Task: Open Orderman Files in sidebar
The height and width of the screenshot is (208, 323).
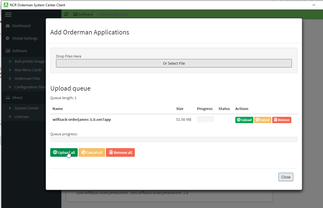Action: click(x=27, y=79)
